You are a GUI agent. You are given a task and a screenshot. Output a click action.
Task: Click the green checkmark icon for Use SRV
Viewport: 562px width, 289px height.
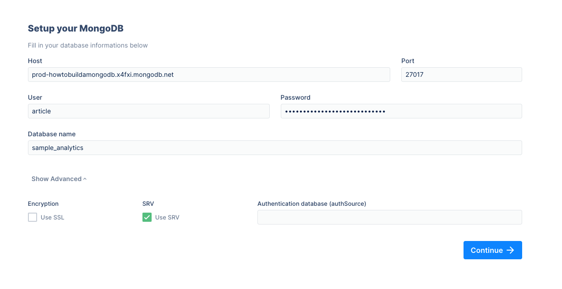pyautogui.click(x=147, y=217)
